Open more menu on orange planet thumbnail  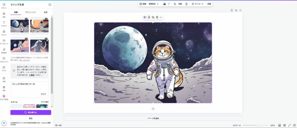pyautogui.click(x=46, y=19)
